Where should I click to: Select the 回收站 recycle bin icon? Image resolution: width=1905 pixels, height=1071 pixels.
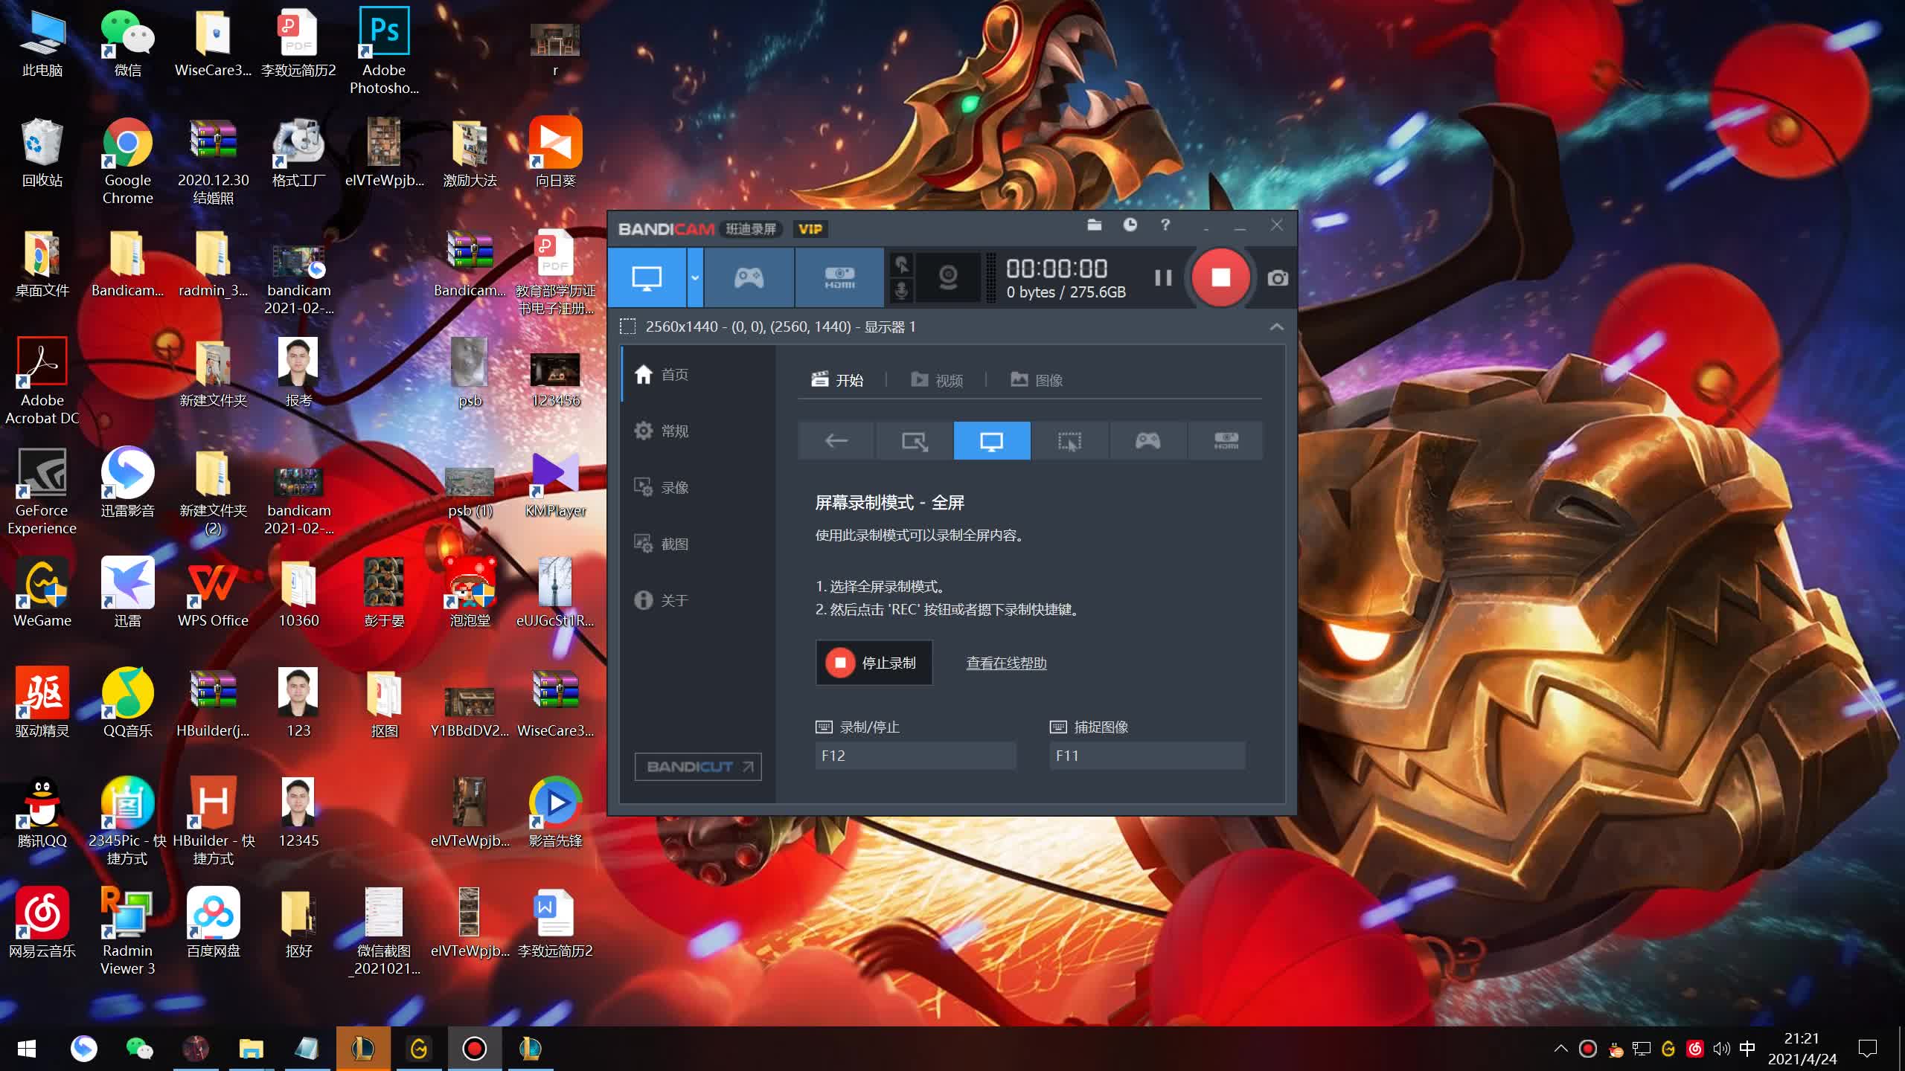click(42, 153)
